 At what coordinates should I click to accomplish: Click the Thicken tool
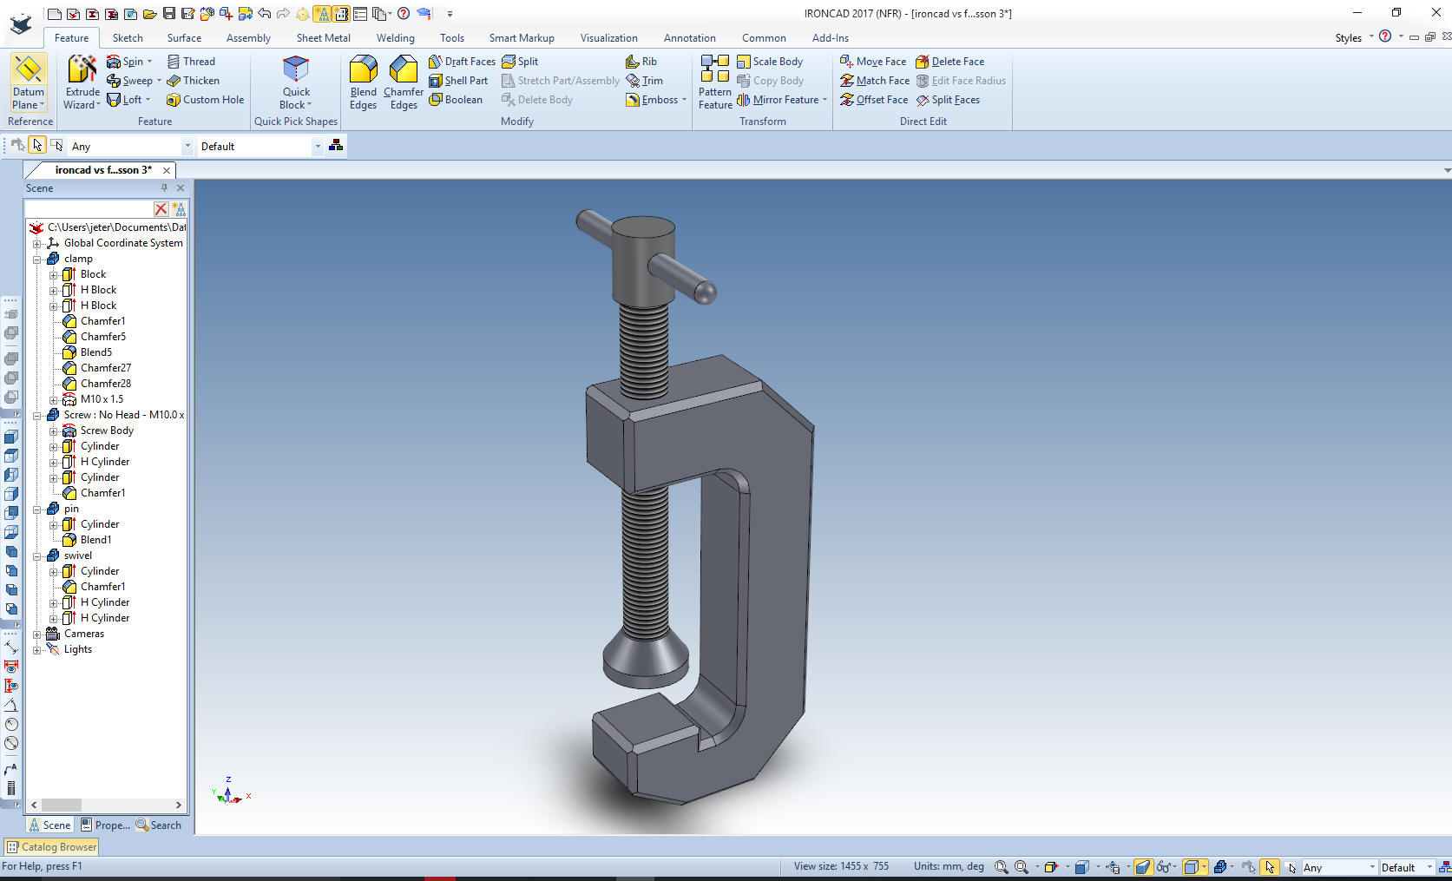193,81
